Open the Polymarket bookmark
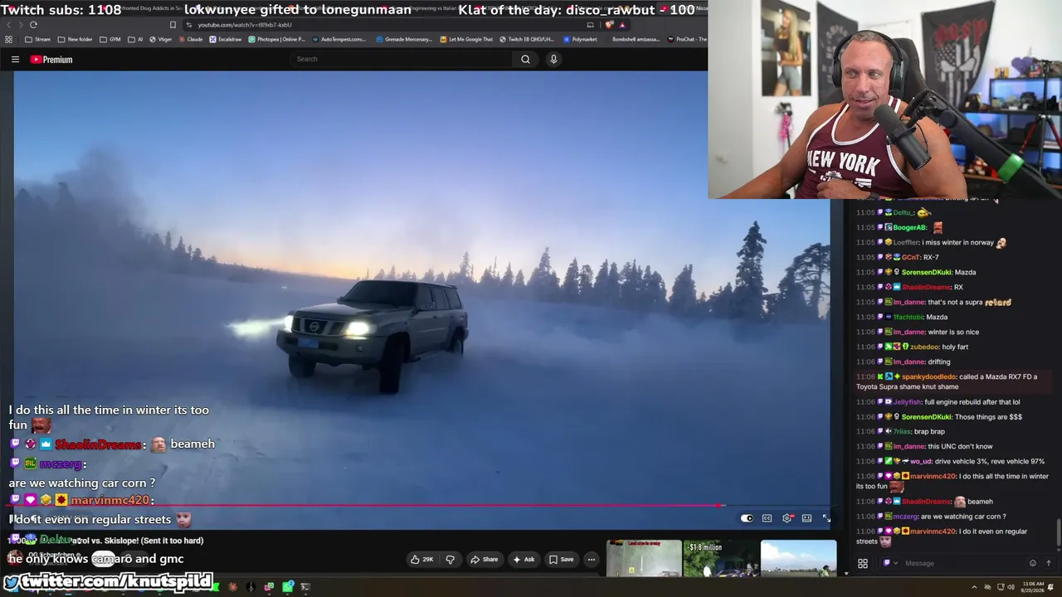 [x=580, y=39]
